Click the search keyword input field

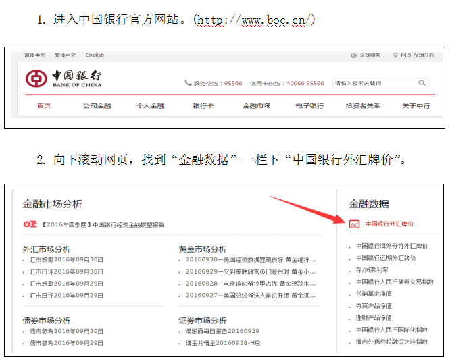tap(374, 83)
